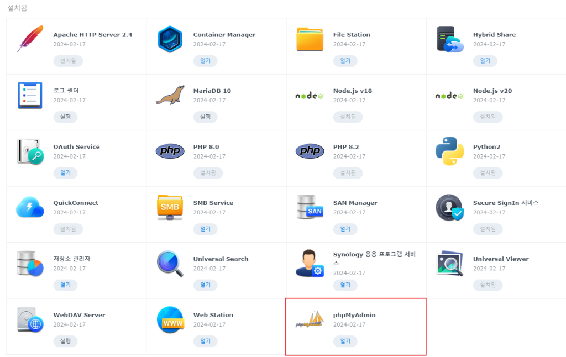566x357 pixels.
Task: Click the PHP 8.2 logo icon
Action: pos(310,151)
